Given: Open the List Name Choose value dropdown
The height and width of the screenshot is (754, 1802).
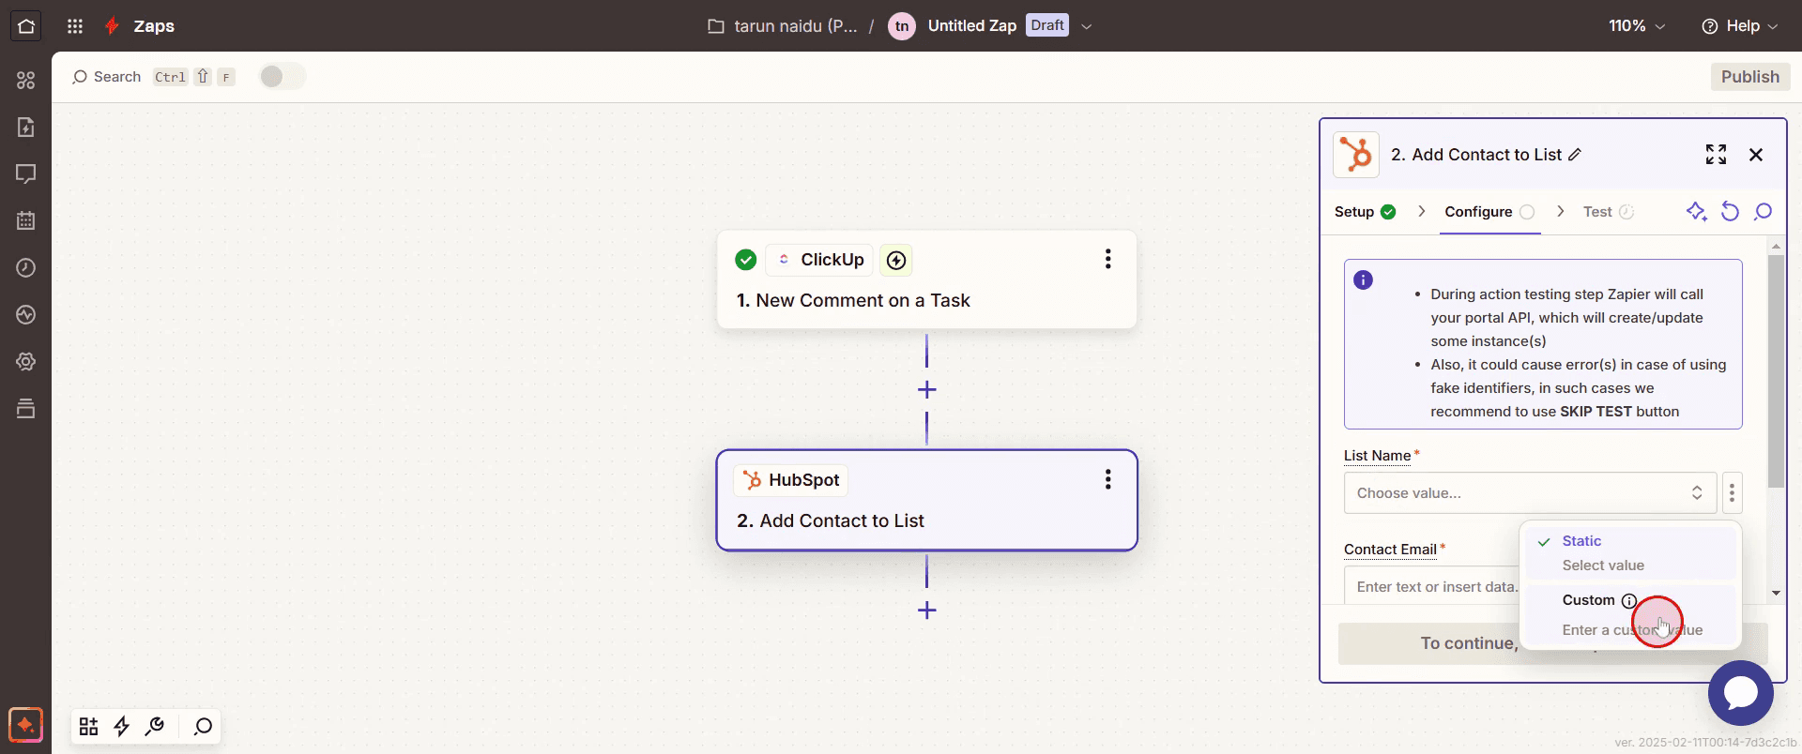Looking at the screenshot, I should [1530, 493].
